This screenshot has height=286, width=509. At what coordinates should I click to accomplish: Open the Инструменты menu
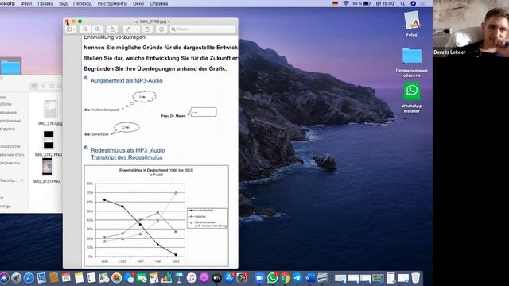(x=112, y=3)
